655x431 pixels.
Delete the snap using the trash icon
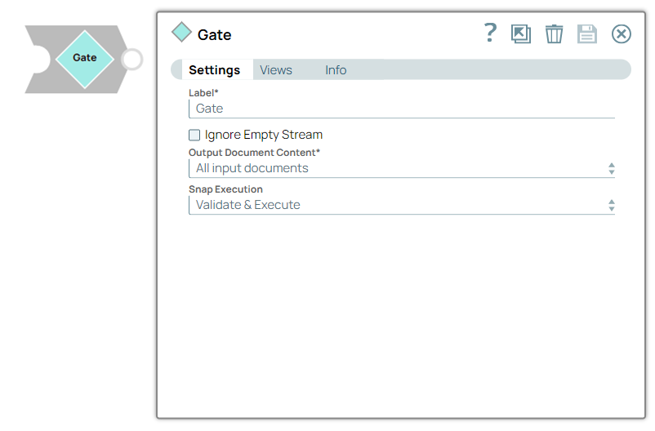555,33
